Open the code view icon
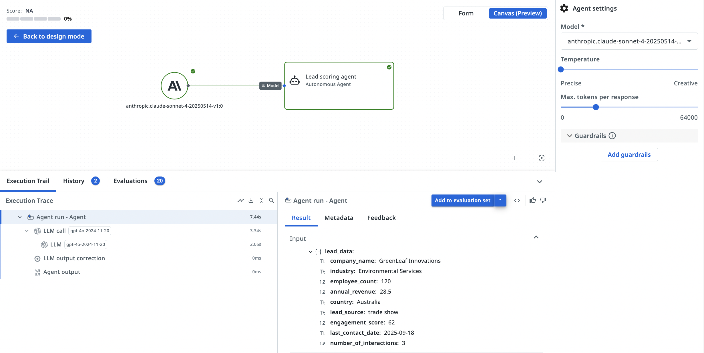This screenshot has height=353, width=704. [517, 200]
